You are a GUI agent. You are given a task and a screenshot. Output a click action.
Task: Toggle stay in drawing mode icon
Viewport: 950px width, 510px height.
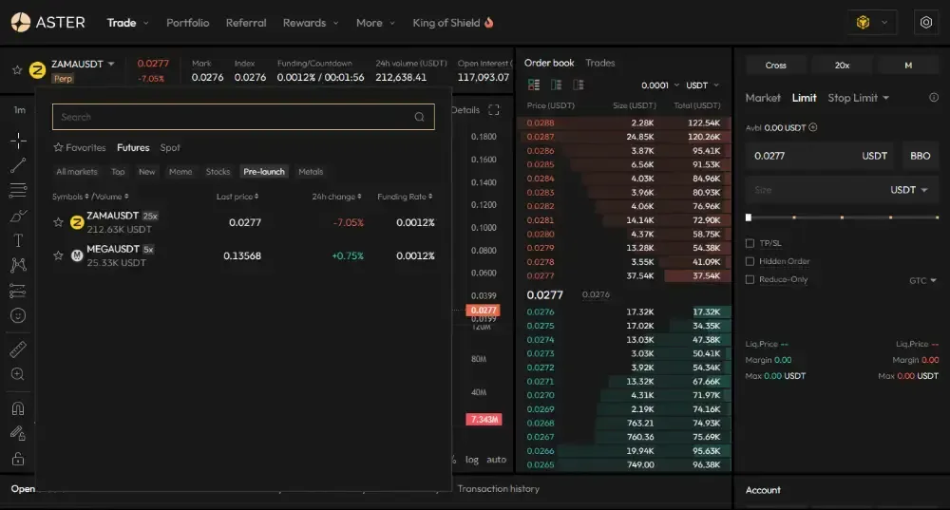pos(18,433)
